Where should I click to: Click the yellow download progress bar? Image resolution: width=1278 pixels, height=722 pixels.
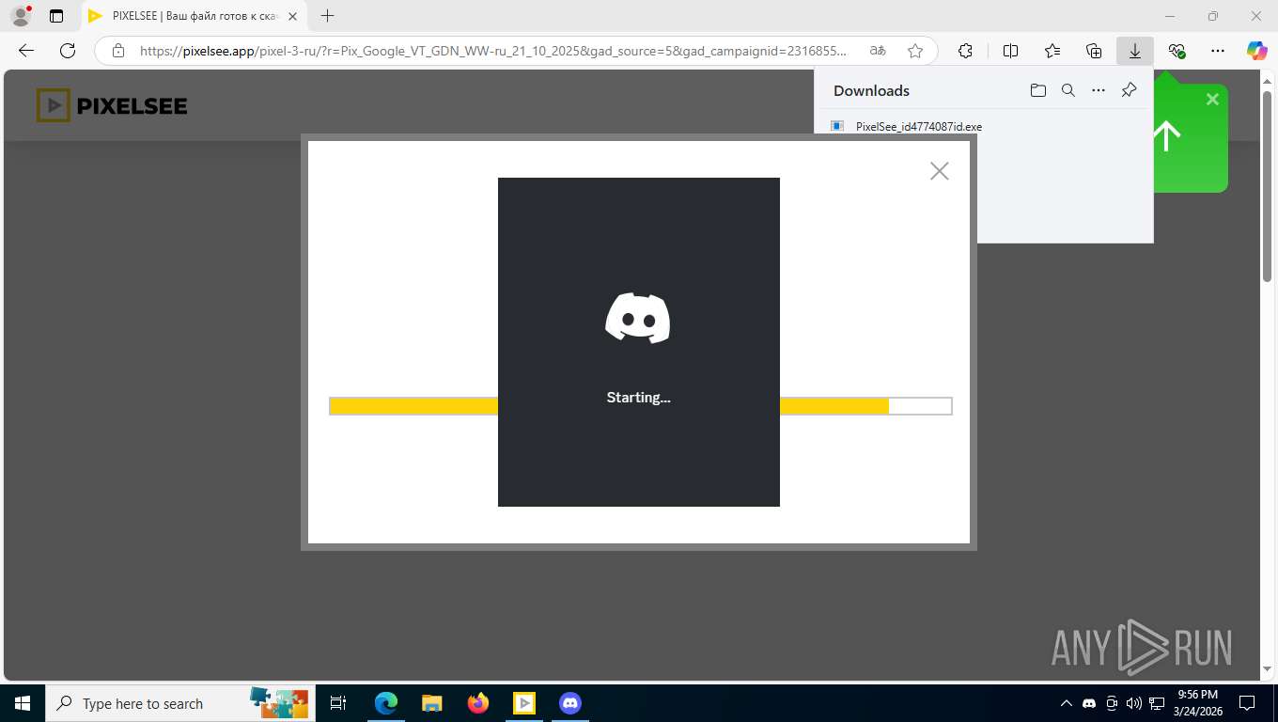pyautogui.click(x=640, y=406)
